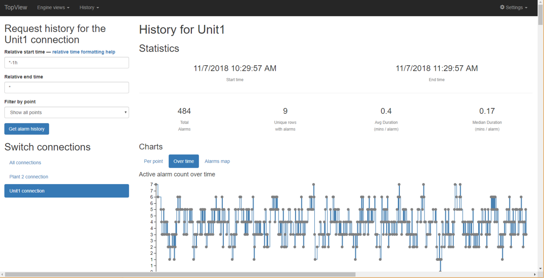Switch to the Per point chart tab
544x278 pixels.
(153, 161)
